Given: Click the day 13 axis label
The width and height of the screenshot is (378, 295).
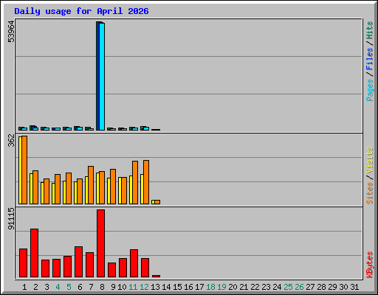Looking at the screenshot, I should (x=155, y=287).
